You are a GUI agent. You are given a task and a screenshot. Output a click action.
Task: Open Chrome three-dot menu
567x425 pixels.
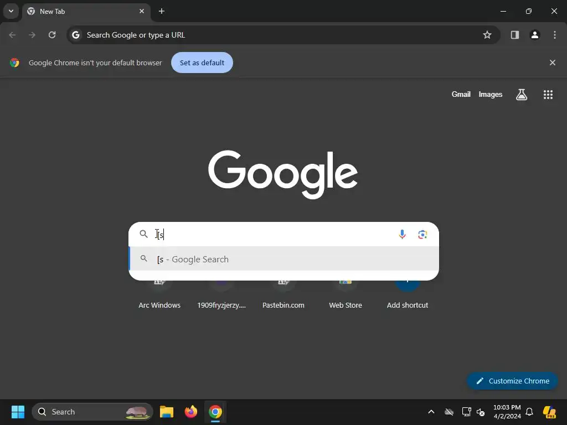click(554, 35)
